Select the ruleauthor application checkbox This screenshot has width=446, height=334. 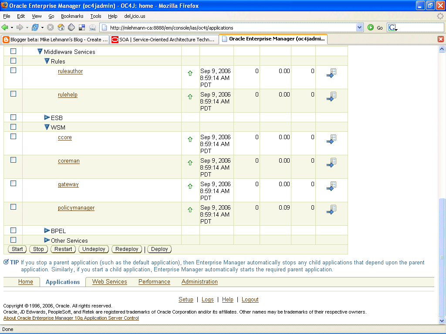[14, 70]
